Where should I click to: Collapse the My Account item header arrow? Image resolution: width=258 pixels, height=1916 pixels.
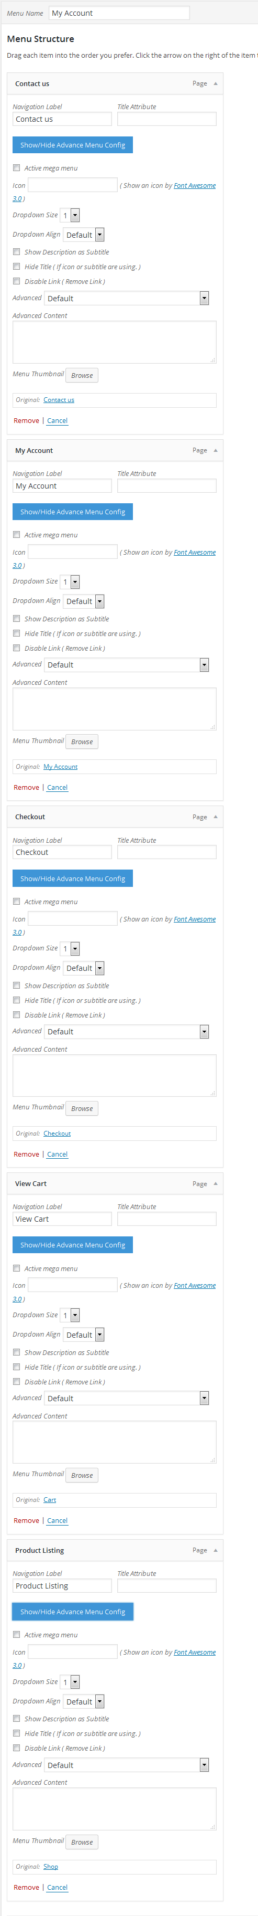click(216, 450)
